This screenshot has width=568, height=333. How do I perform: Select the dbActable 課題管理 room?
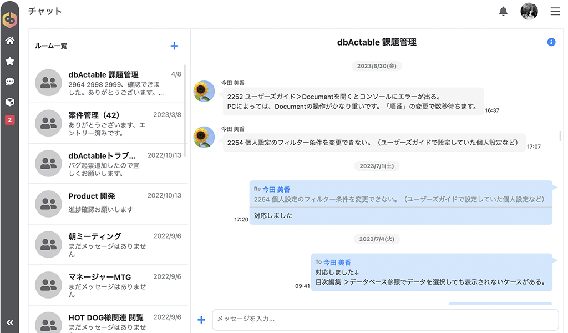pyautogui.click(x=108, y=83)
